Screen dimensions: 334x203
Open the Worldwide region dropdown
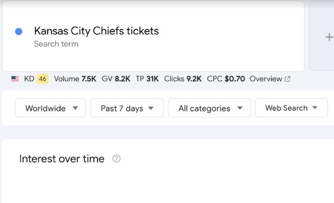(x=50, y=108)
